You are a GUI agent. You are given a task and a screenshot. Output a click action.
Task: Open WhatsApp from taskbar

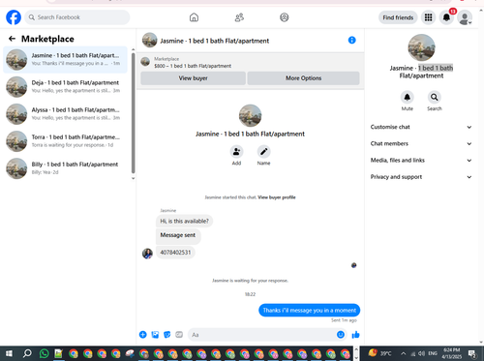[44, 353]
